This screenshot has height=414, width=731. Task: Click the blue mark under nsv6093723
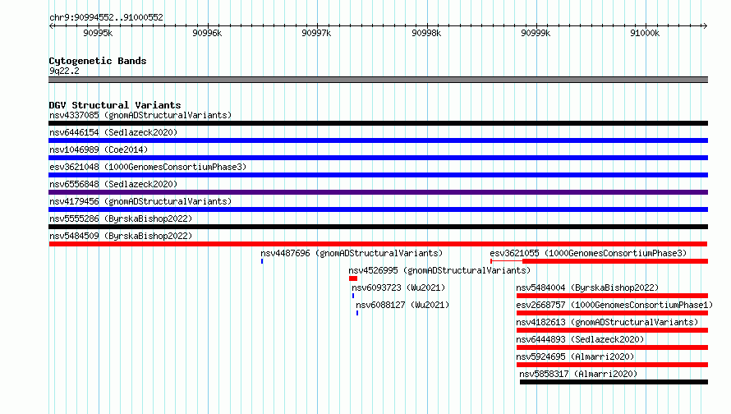tap(353, 296)
